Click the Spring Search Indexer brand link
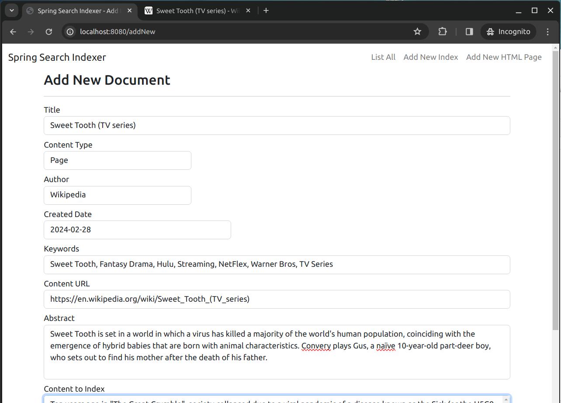 coord(57,57)
